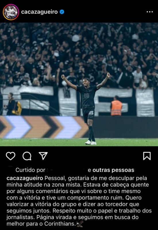The image size is (158, 230).
Task: Click the 'outras pessoas' likes link
Action: coord(113,170)
